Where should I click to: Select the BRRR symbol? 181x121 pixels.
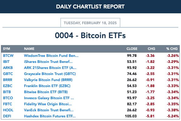[8, 80]
